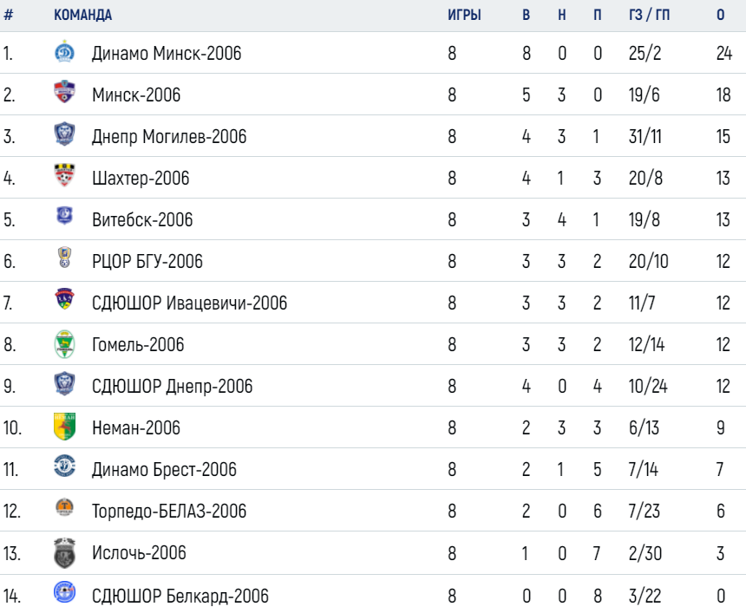Viewport: 746px width, 613px height.
Task: Open the Днепр Могилев-2006 team link
Action: [169, 136]
